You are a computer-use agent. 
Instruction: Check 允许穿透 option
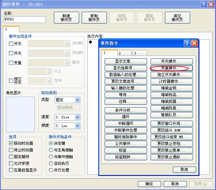11,163
